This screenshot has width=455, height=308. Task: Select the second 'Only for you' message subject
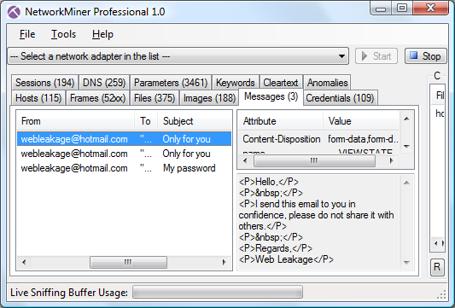(x=186, y=154)
